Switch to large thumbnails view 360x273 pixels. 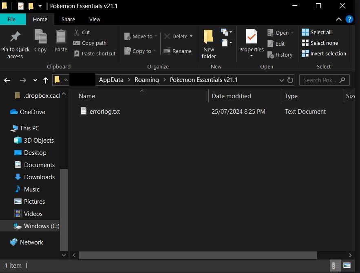347,266
